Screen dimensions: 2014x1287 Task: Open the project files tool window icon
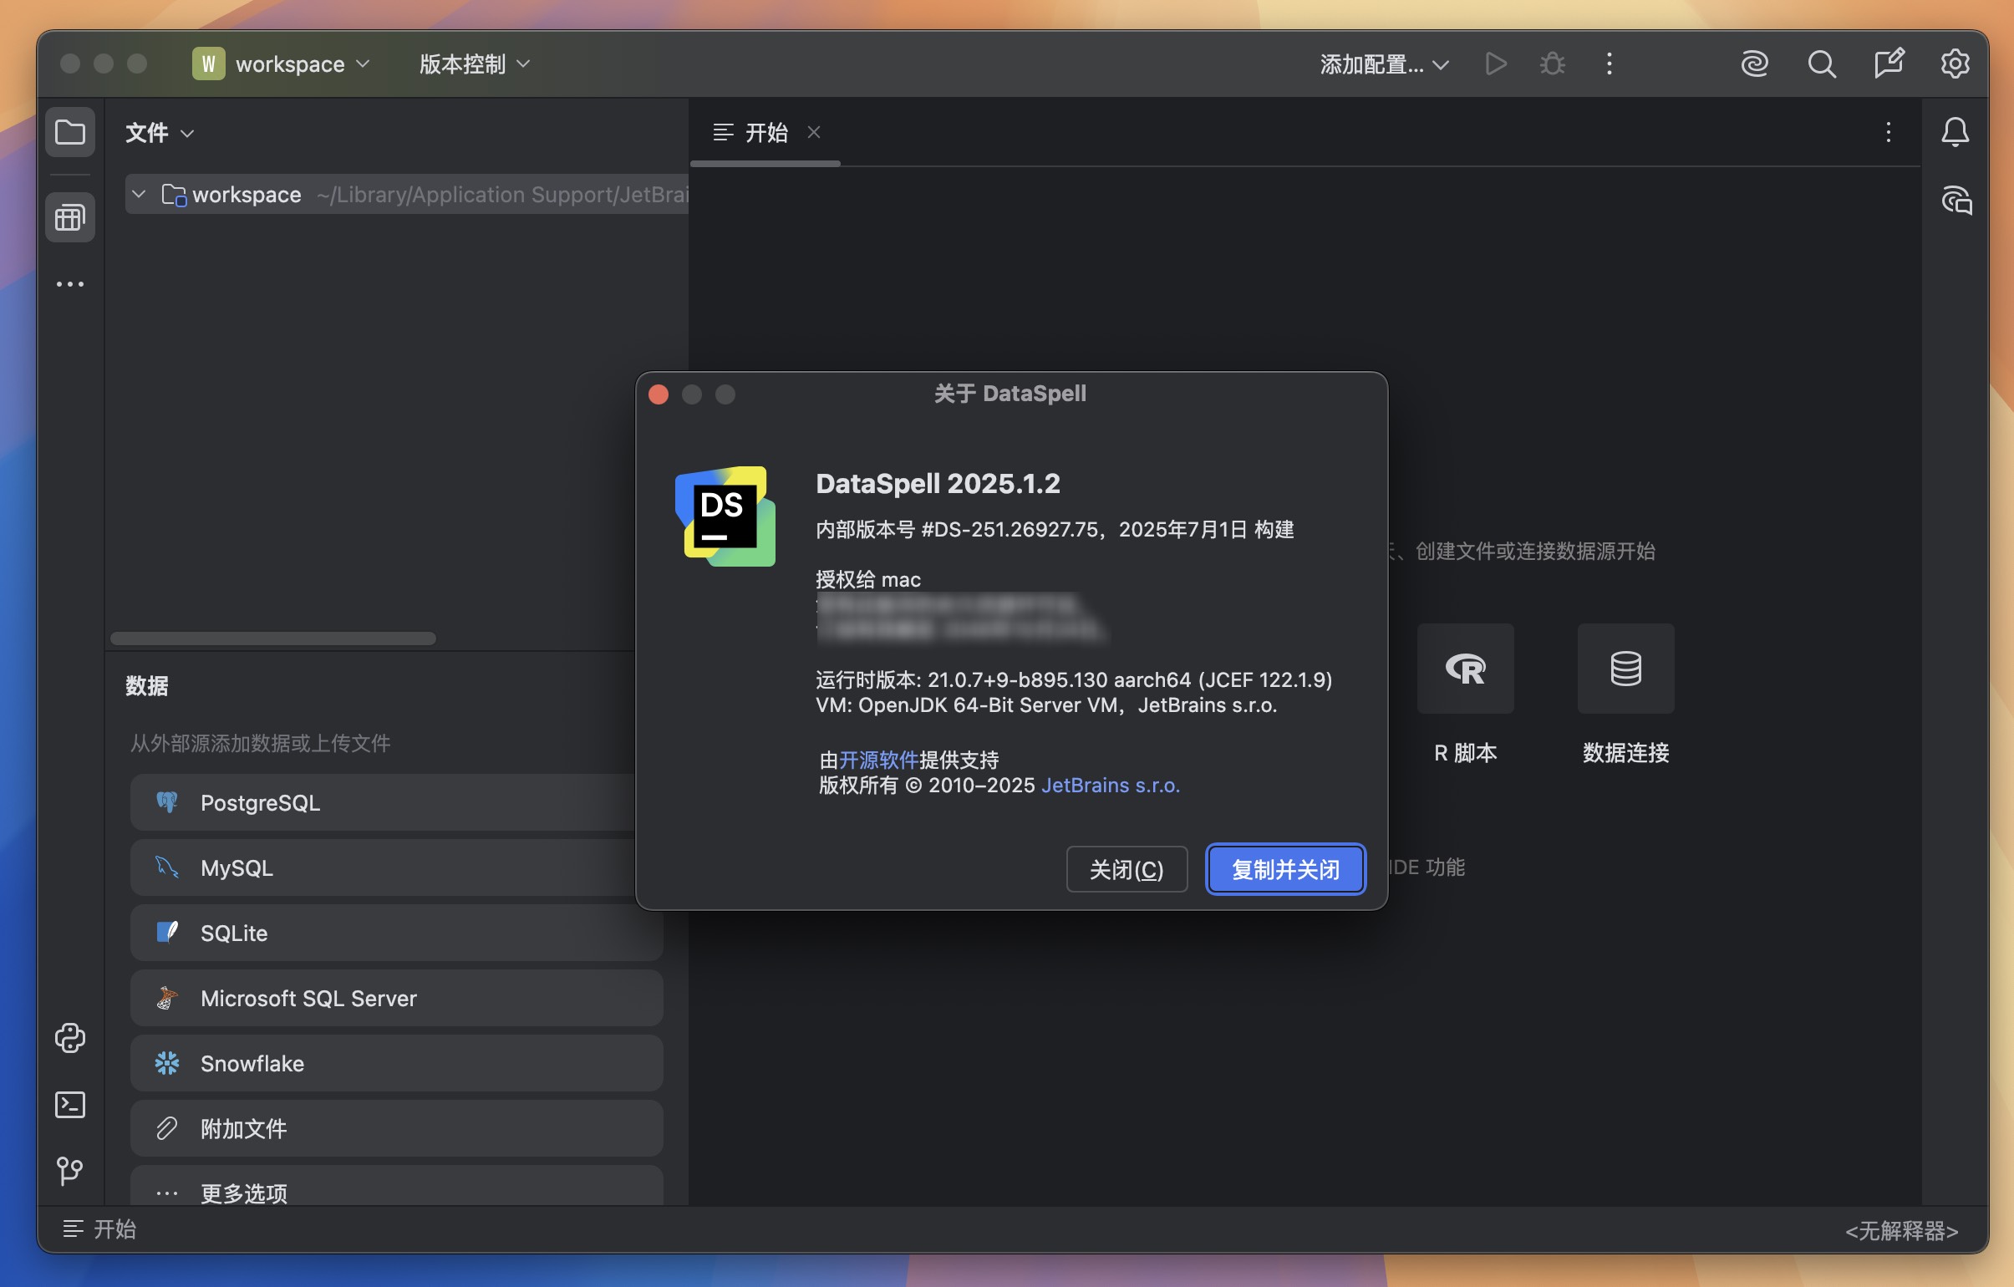pos(70,132)
